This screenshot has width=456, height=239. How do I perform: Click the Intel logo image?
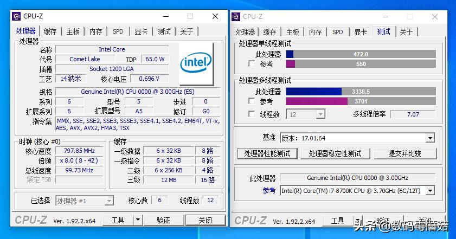[x=196, y=63]
